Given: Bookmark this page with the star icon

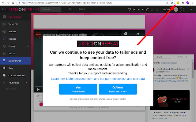Looking at the screenshot, I should [x=172, y=3].
